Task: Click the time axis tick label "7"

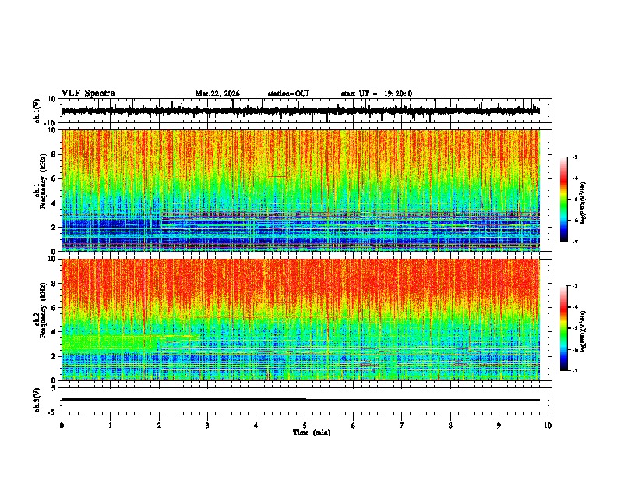Action: [402, 426]
